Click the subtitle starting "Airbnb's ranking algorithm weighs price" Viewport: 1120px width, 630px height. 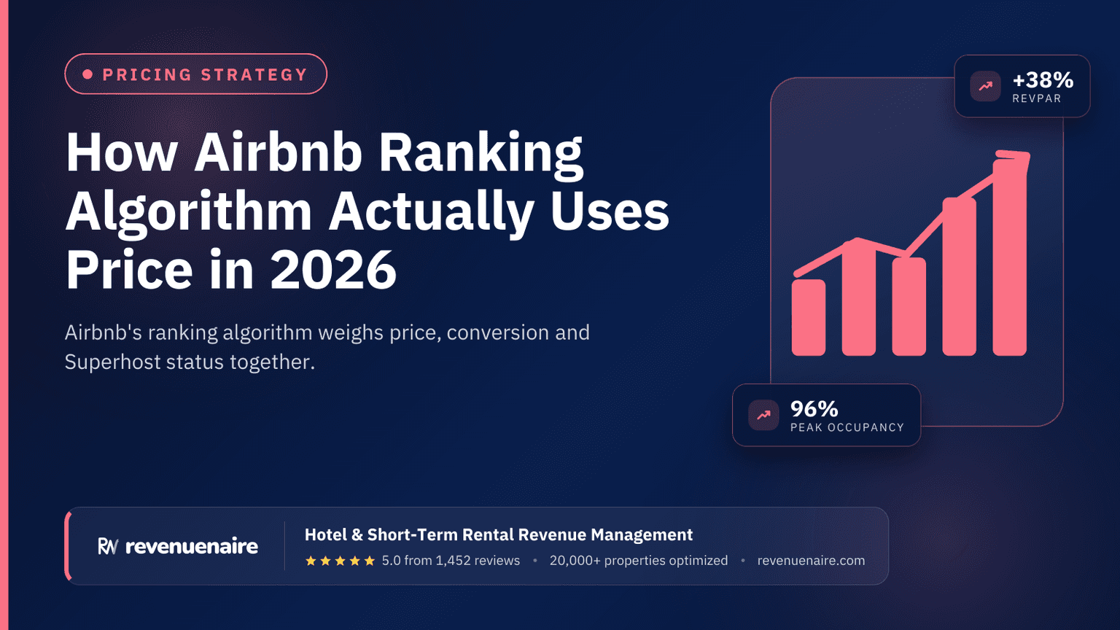(327, 347)
